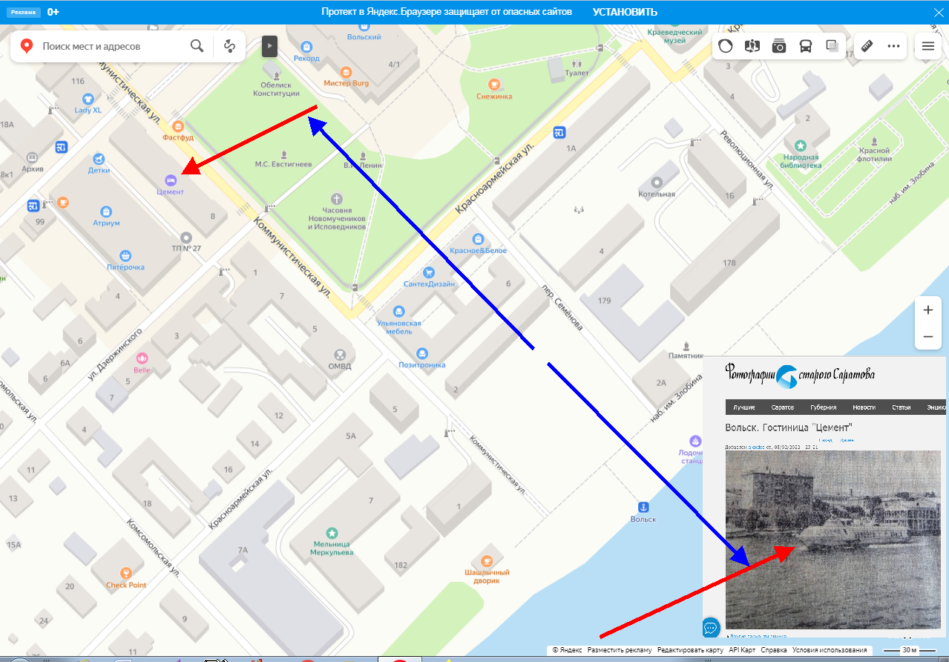Zoom out with the minus button
Screen dimensions: 949x662
pos(927,337)
